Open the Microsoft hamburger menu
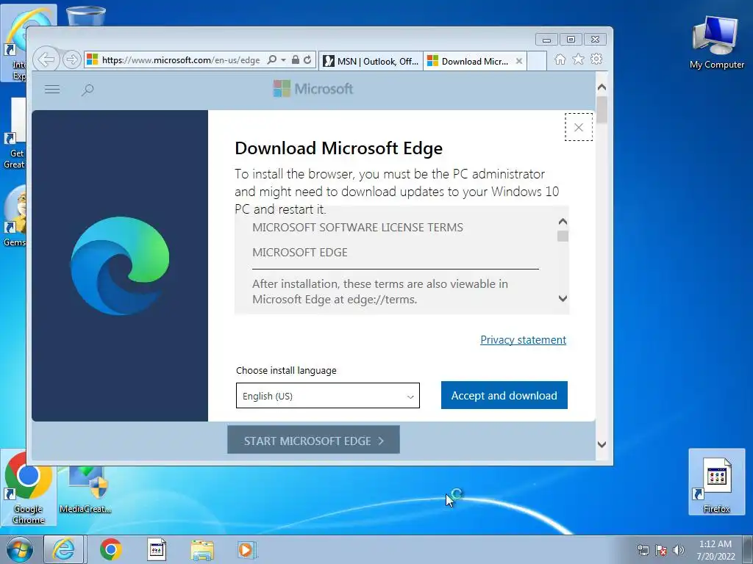 click(52, 89)
